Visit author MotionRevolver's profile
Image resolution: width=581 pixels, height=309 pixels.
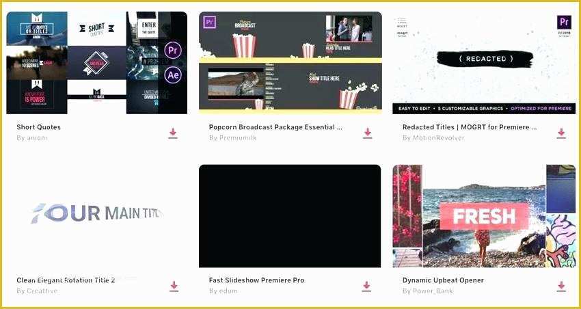433,138
